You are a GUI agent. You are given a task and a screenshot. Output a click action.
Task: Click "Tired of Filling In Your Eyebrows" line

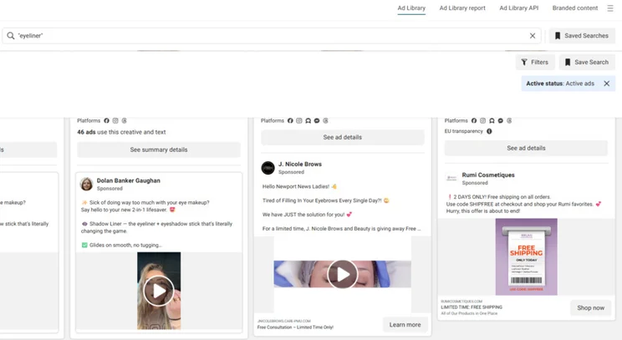[322, 200]
